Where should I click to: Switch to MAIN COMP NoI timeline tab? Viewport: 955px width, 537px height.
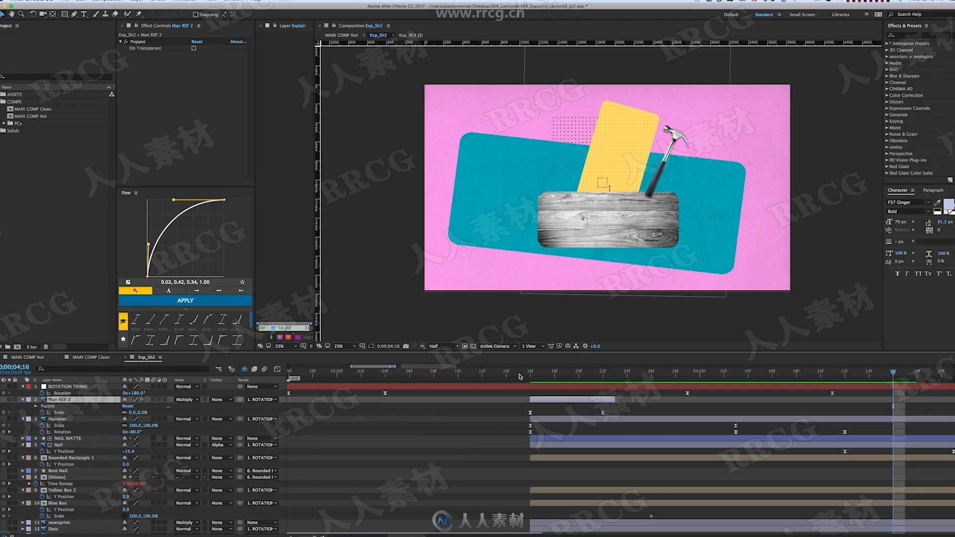[27, 357]
